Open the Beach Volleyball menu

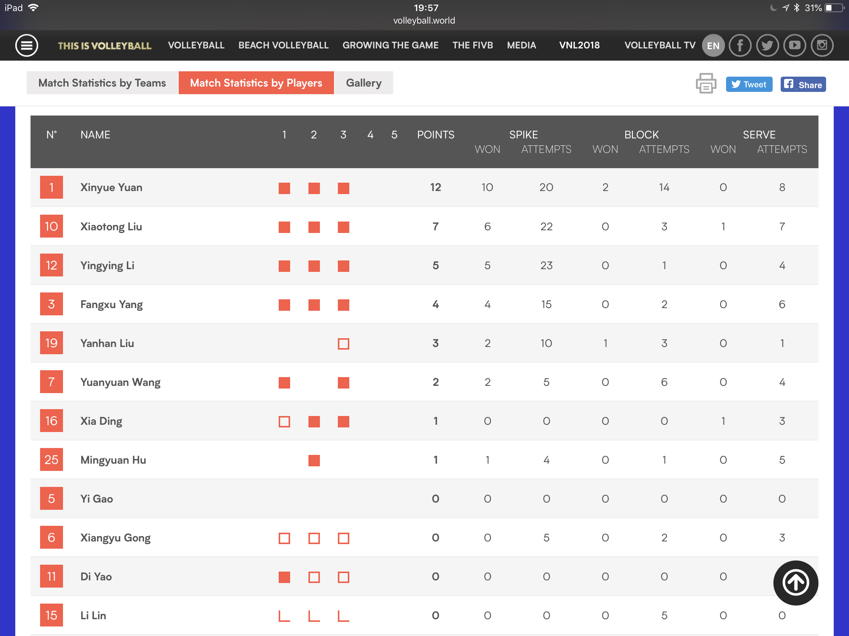click(283, 45)
